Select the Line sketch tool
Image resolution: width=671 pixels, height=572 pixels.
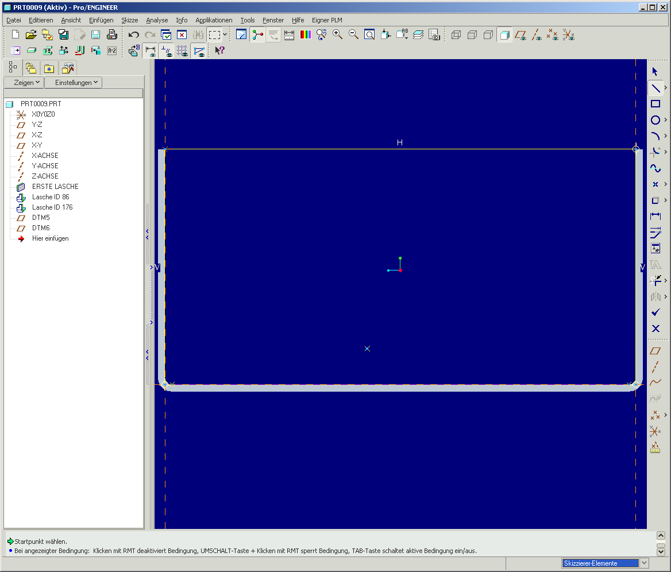655,88
